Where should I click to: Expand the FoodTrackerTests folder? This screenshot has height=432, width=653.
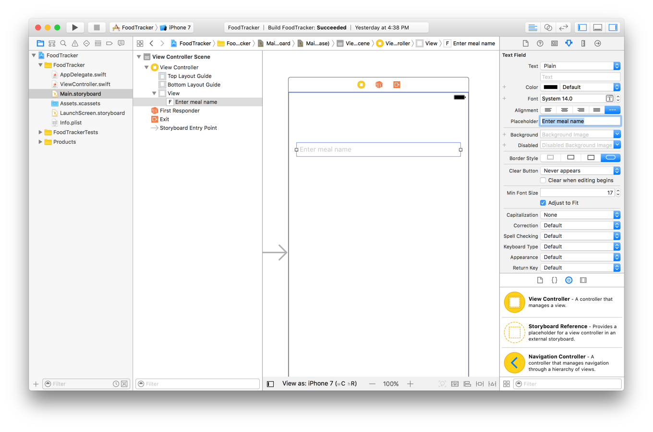coord(40,132)
